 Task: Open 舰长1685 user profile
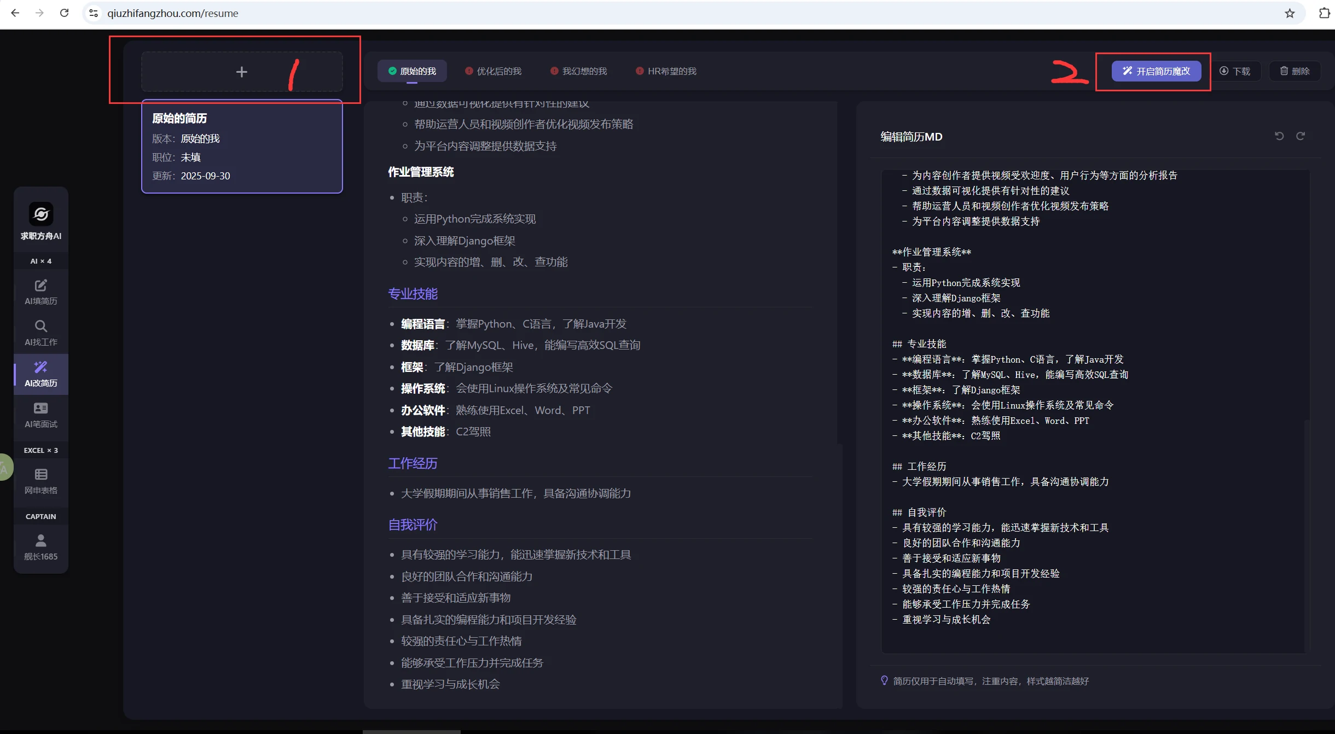(41, 547)
